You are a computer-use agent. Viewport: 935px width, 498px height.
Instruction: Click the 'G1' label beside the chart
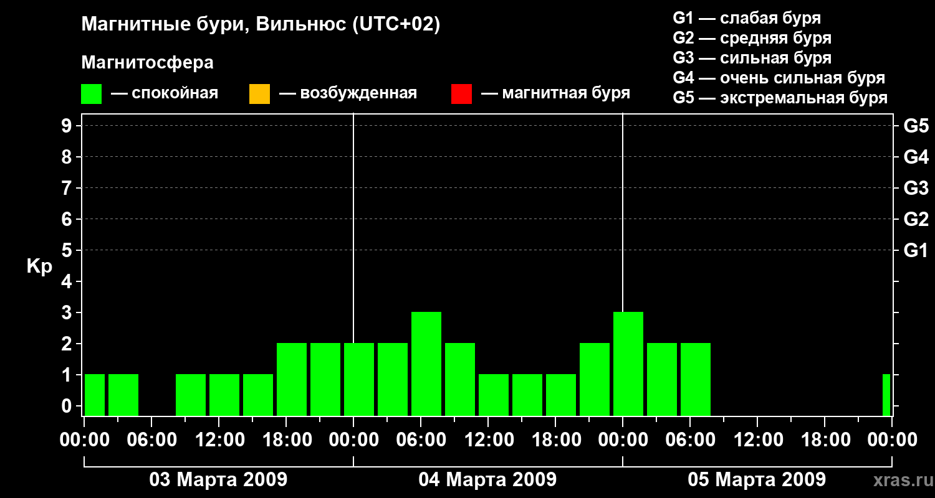tap(916, 250)
